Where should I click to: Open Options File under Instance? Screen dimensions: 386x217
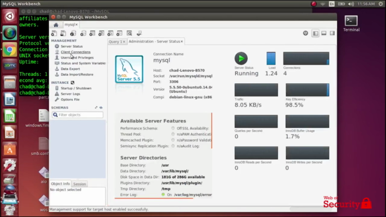[x=70, y=99]
